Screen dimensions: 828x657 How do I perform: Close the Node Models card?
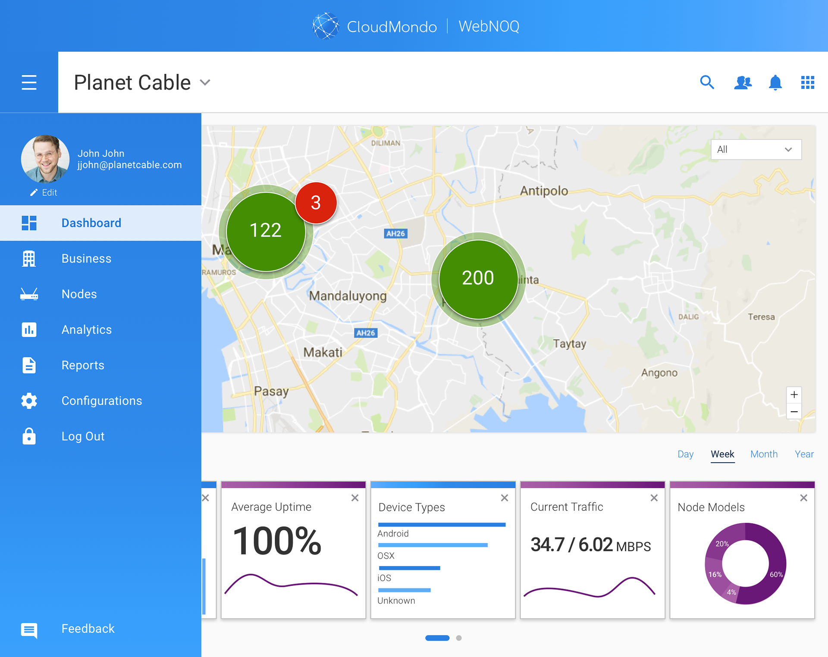click(x=804, y=498)
